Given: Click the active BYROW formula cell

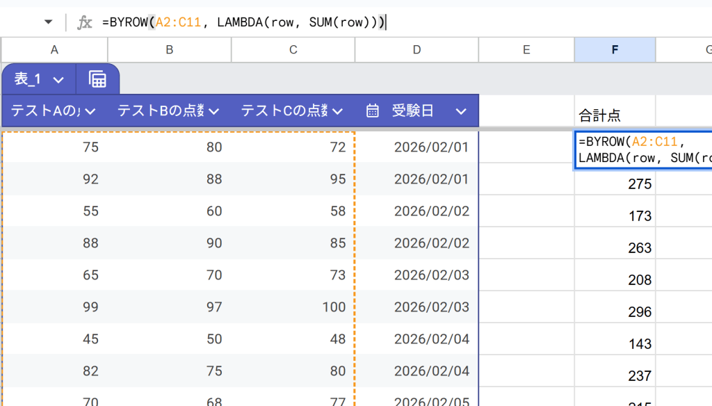Looking at the screenshot, I should (x=643, y=150).
